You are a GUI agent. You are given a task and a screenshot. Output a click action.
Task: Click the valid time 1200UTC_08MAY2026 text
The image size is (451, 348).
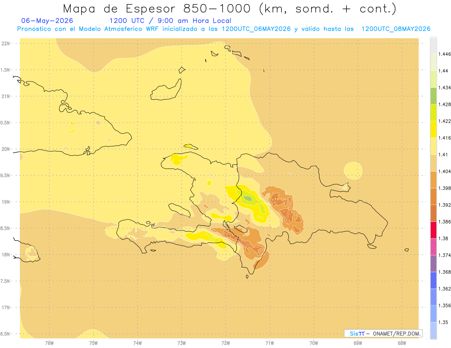point(396,29)
